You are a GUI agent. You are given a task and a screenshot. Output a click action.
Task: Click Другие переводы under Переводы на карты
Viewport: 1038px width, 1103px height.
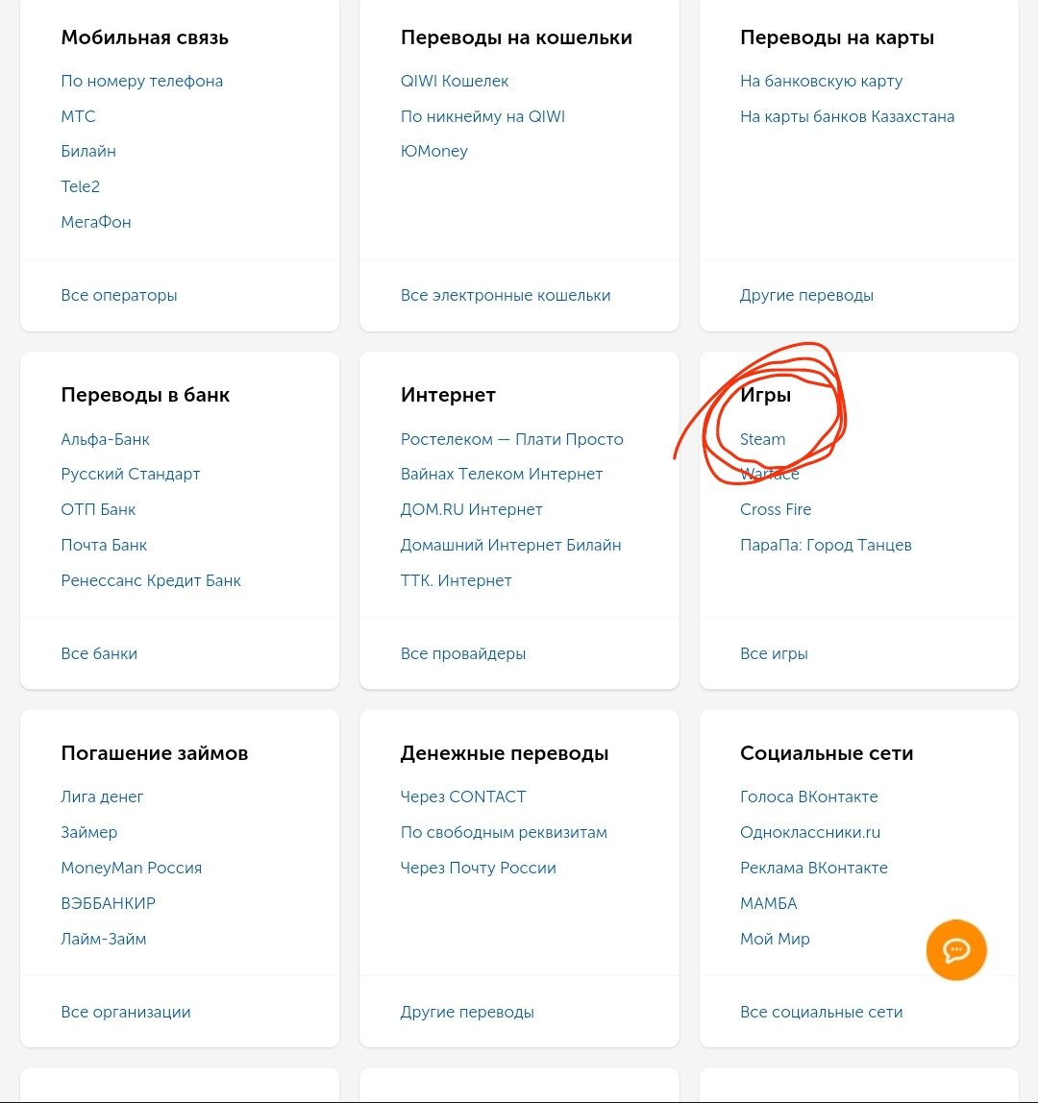[x=806, y=296]
